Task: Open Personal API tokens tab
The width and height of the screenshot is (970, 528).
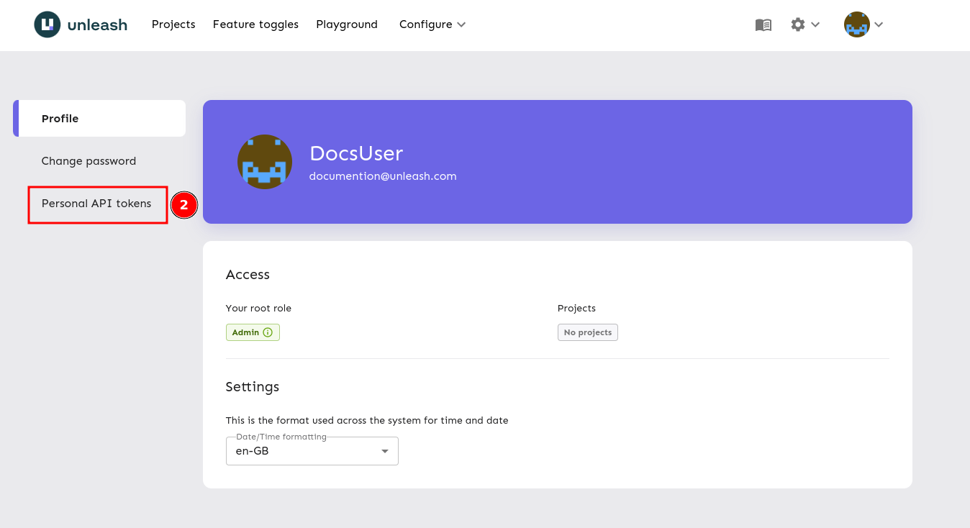Action: click(96, 204)
